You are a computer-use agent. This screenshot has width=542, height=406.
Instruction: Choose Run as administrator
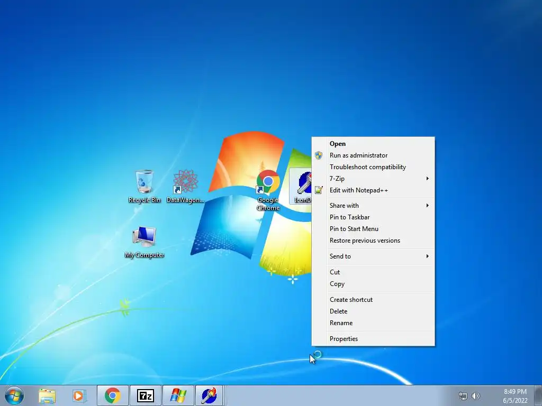[373, 155]
